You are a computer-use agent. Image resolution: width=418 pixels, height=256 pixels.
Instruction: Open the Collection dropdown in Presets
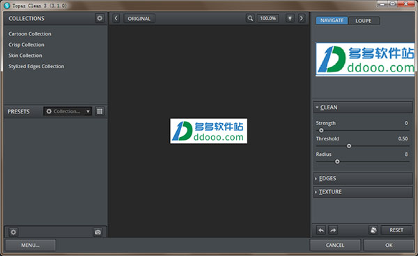click(68, 111)
